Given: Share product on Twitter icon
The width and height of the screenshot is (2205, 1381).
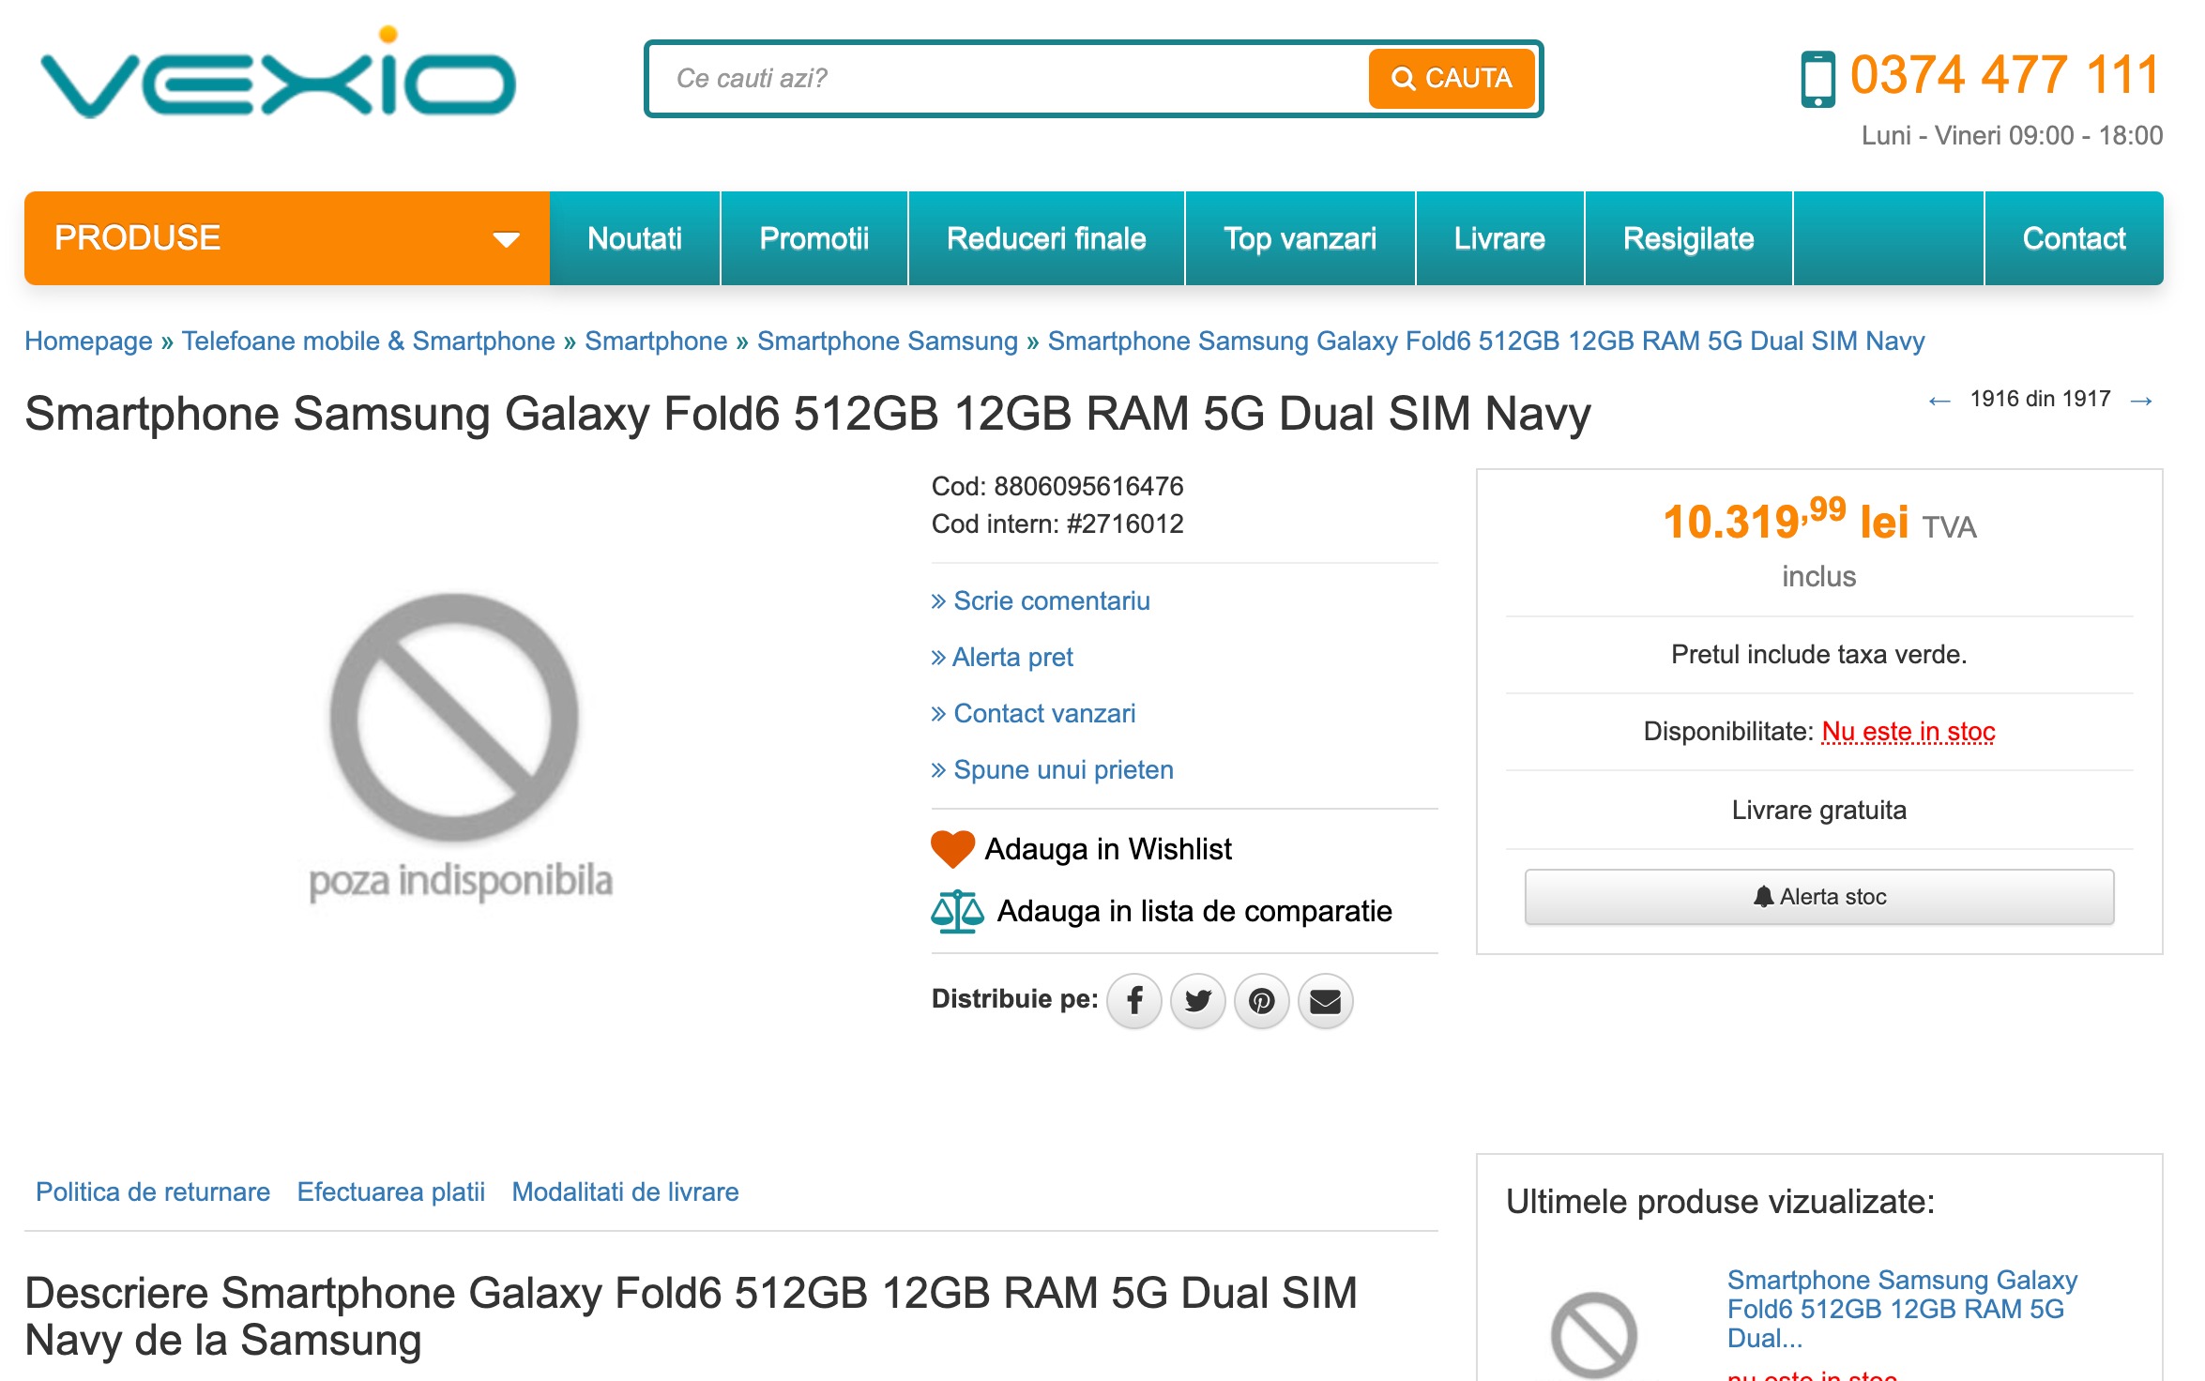Looking at the screenshot, I should [x=1198, y=1001].
